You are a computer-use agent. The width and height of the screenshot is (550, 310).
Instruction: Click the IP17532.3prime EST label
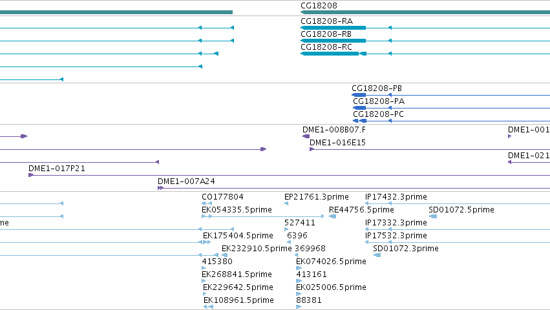[x=396, y=236]
